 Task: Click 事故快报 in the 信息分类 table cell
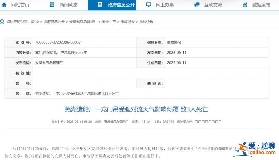(x=174, y=42)
